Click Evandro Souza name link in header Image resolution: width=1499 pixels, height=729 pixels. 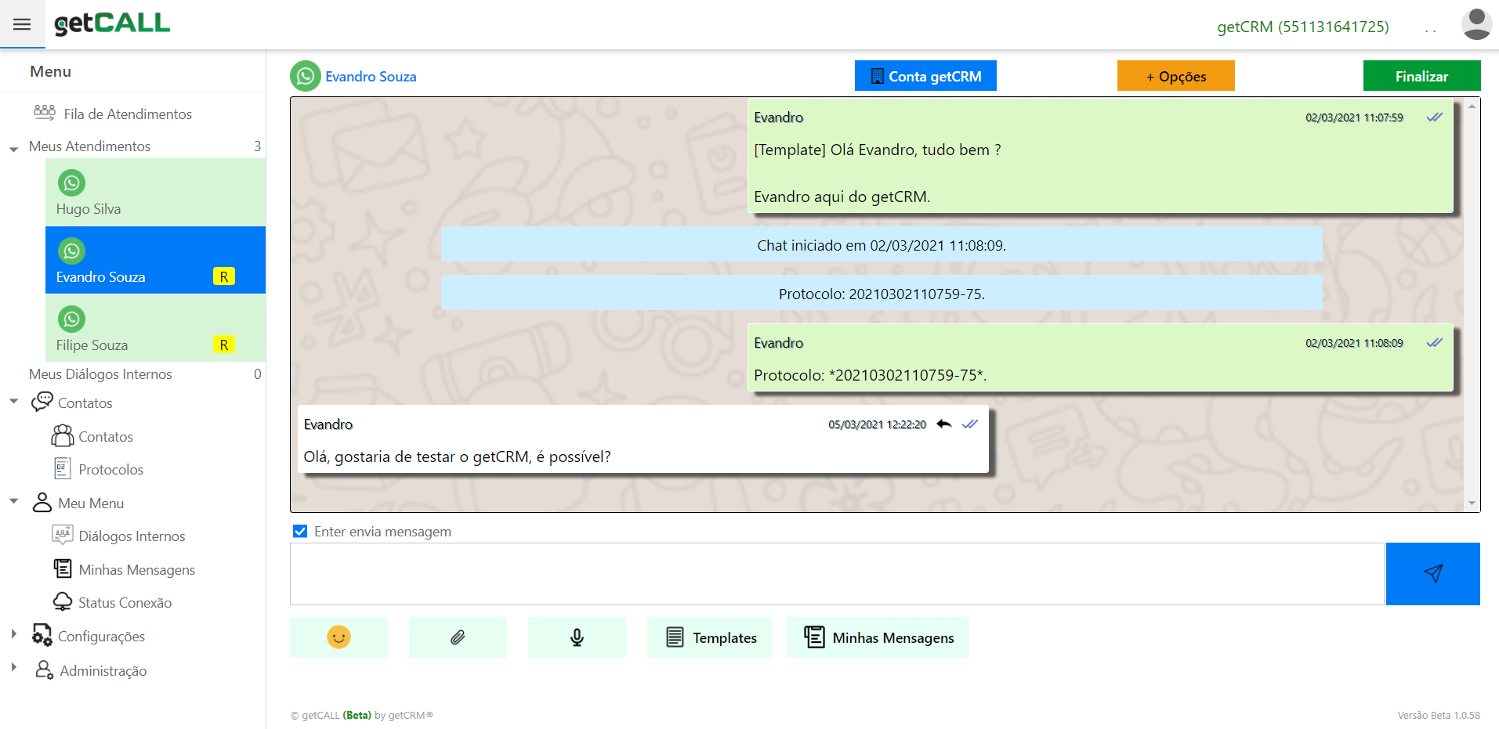pyautogui.click(x=371, y=77)
